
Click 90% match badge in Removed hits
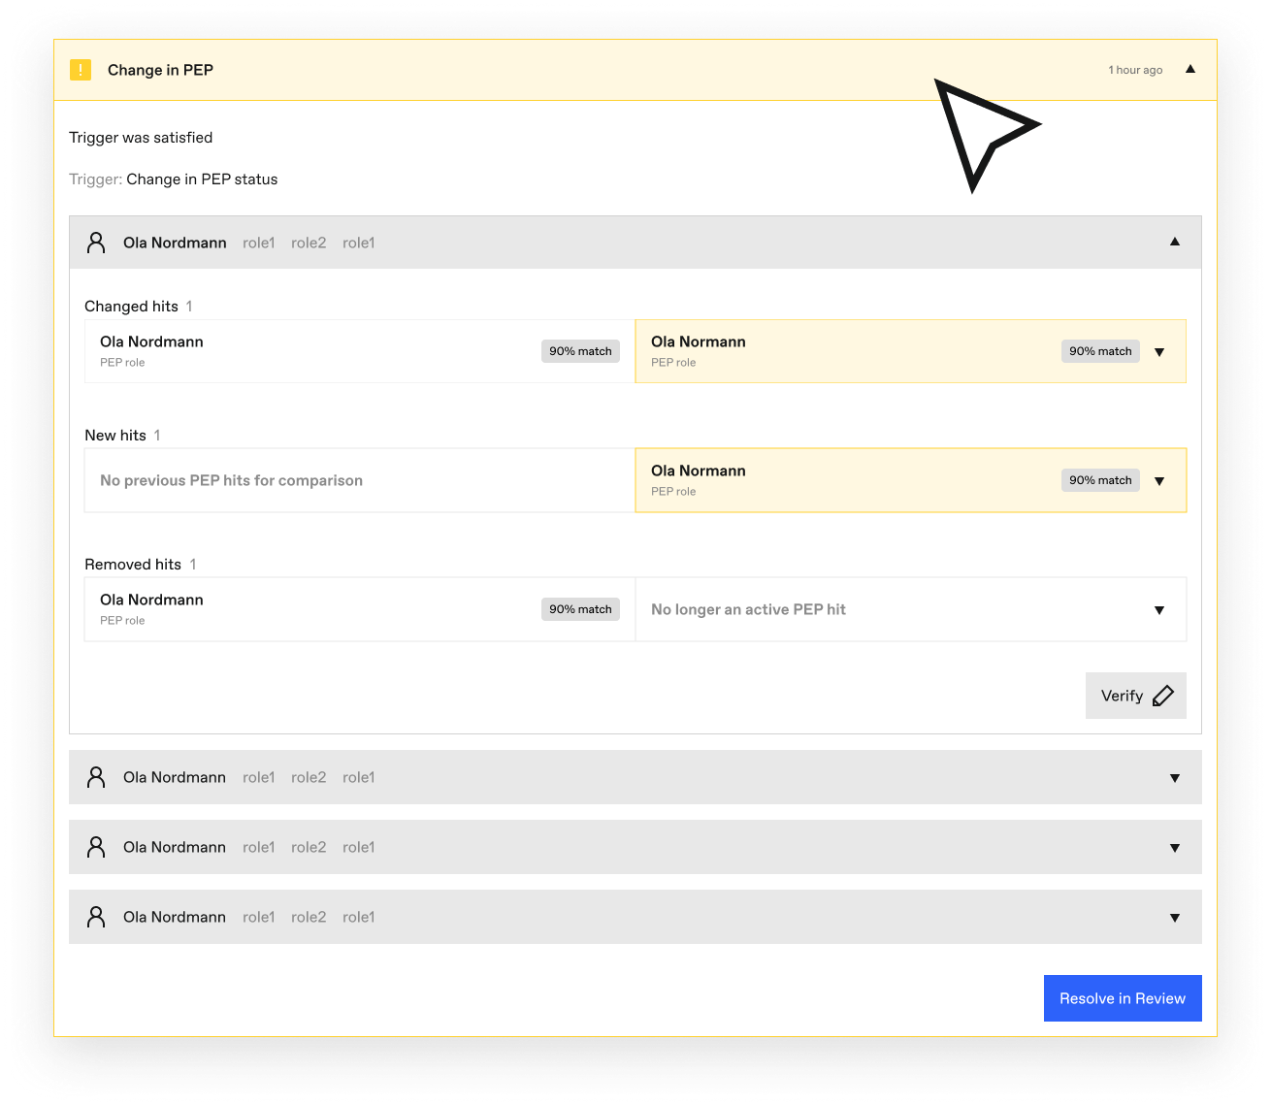[580, 609]
